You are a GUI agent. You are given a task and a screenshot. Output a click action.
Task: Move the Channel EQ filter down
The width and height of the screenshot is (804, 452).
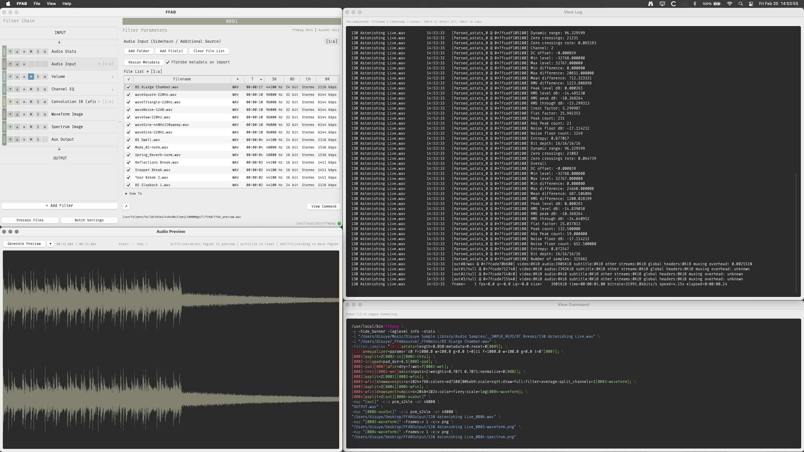(x=17, y=89)
